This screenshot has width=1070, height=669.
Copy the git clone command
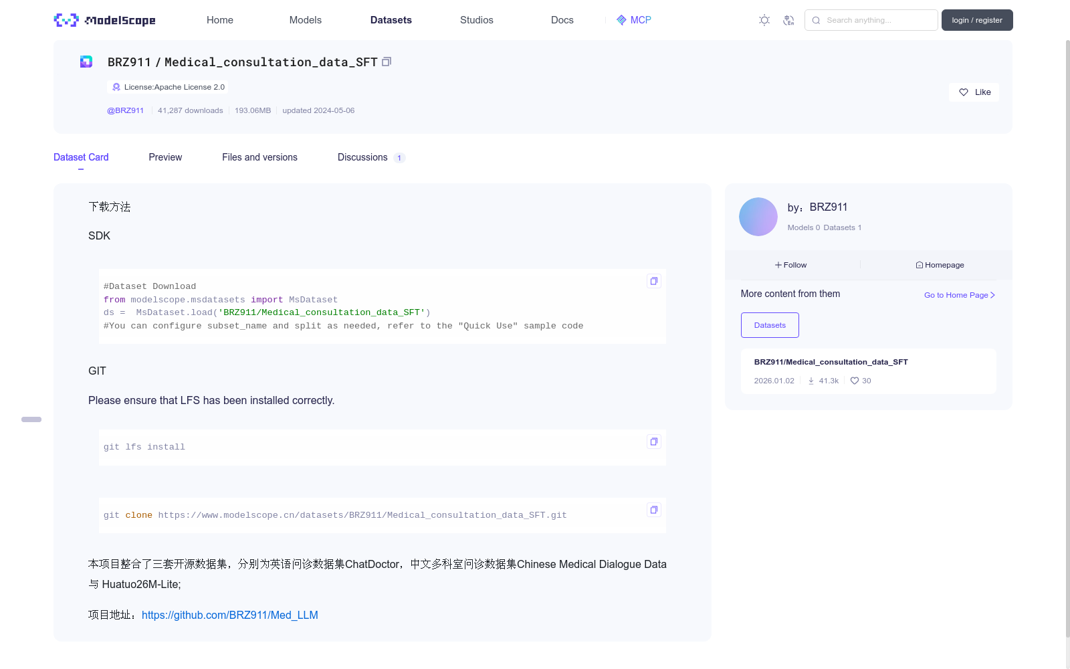pyautogui.click(x=654, y=510)
